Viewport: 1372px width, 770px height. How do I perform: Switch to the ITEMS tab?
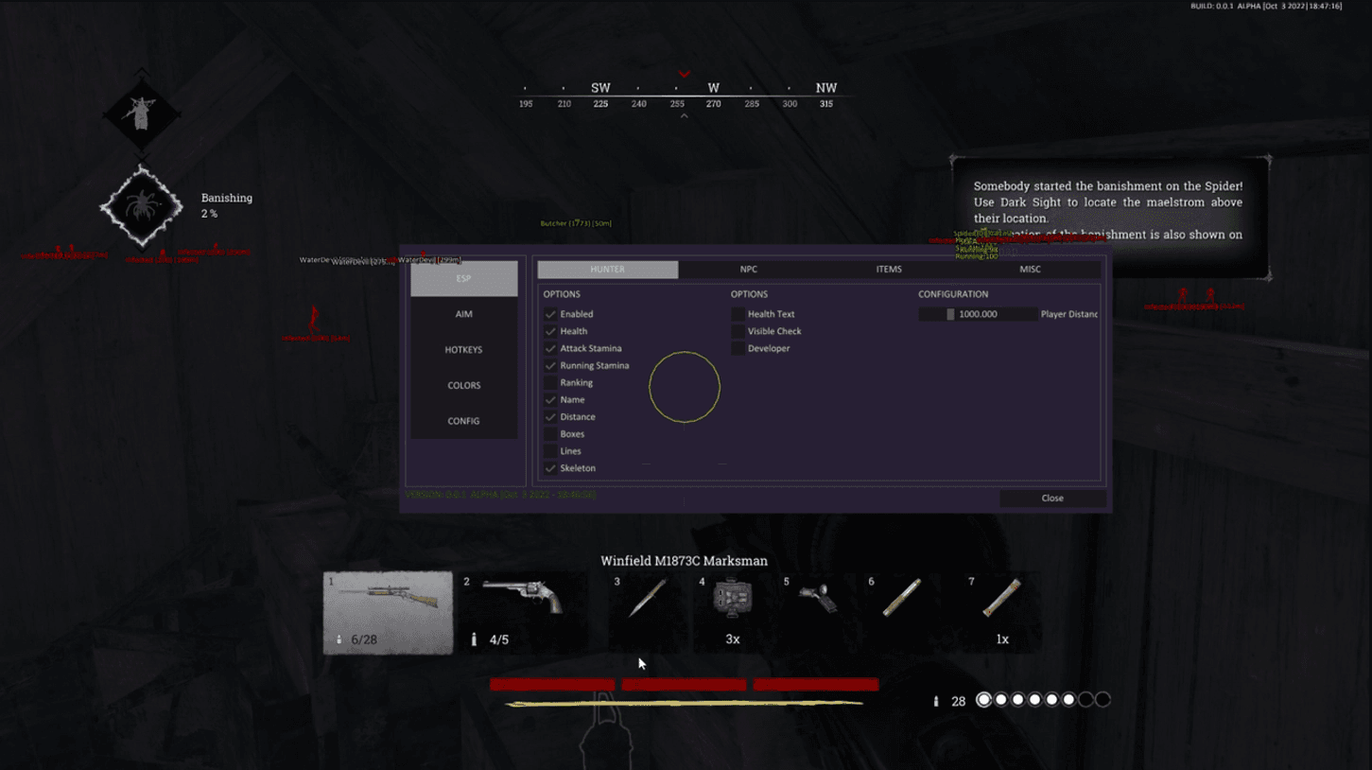tap(889, 270)
